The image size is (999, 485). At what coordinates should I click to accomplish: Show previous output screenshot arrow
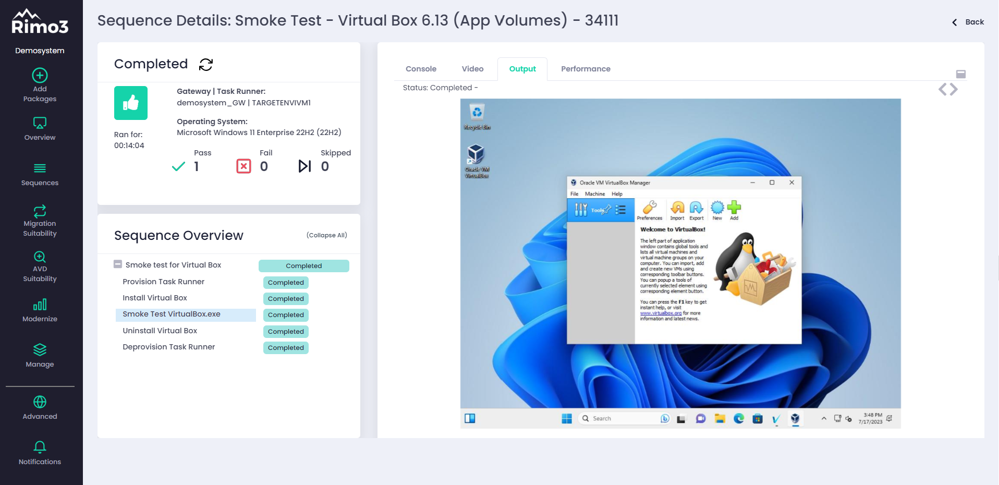point(943,90)
